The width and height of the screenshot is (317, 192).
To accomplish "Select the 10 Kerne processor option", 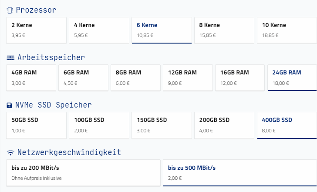I will click(287, 30).
